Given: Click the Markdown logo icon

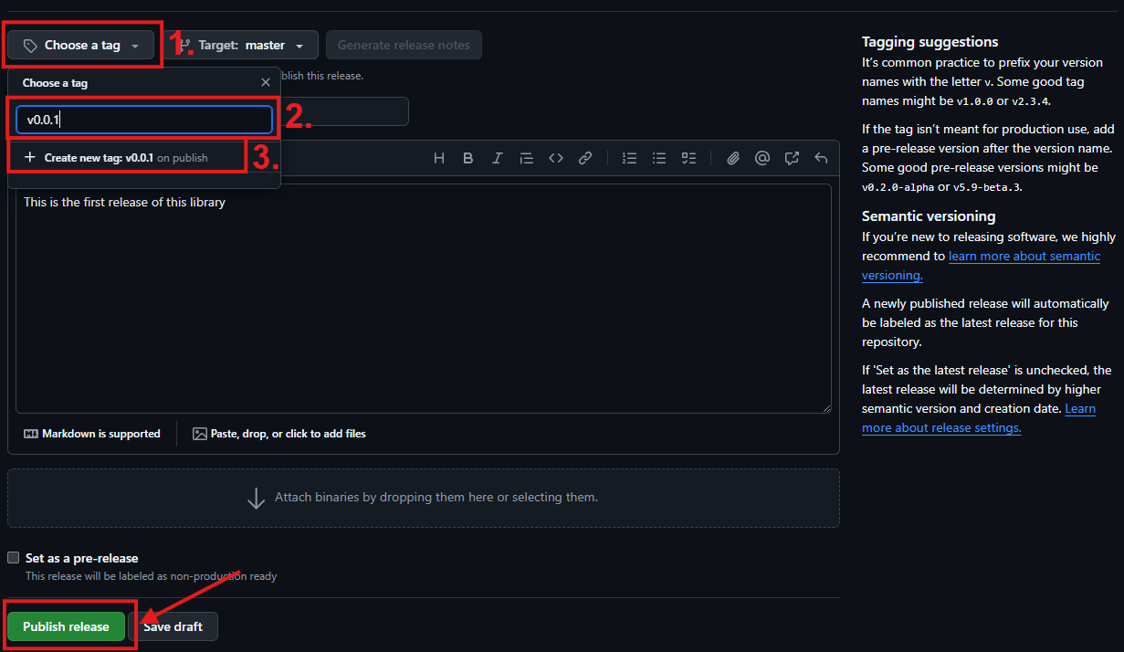Looking at the screenshot, I should pyautogui.click(x=30, y=434).
